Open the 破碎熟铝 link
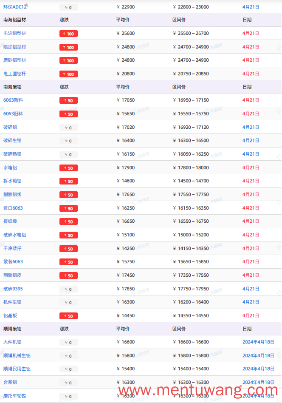The width and height of the screenshot is (282, 403). point(12,154)
